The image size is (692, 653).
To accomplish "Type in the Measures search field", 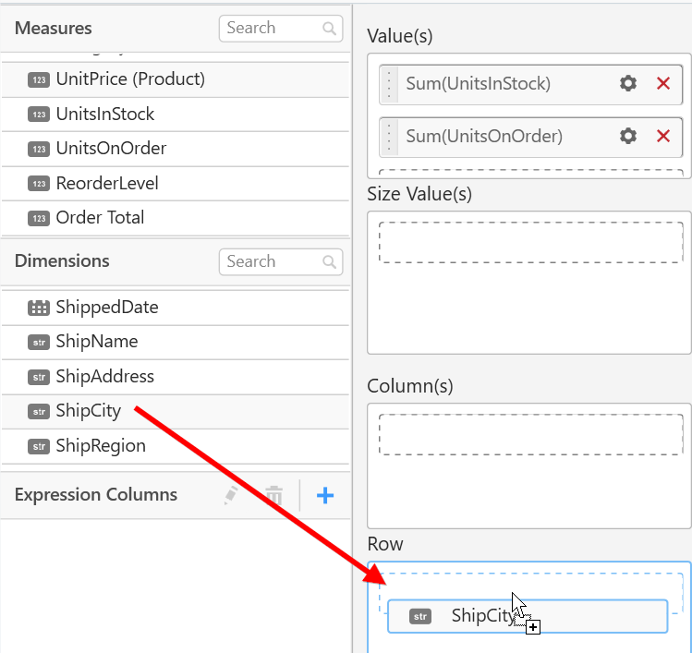I will [x=273, y=29].
